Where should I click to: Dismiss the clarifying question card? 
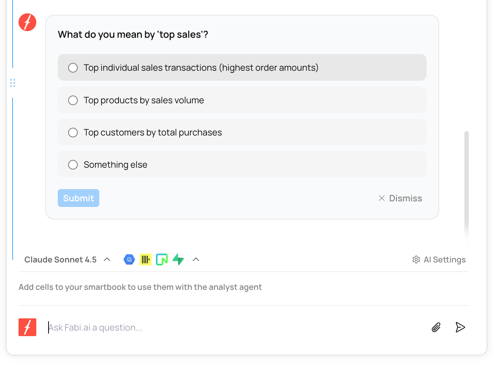coord(400,198)
